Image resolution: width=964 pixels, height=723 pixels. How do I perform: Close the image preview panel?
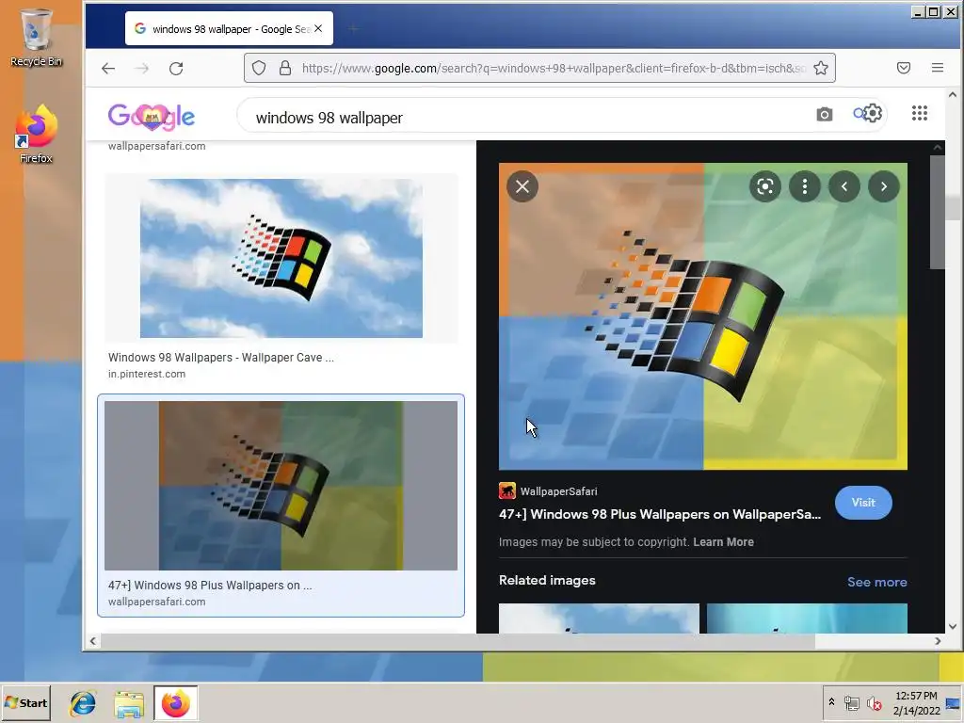click(x=522, y=186)
